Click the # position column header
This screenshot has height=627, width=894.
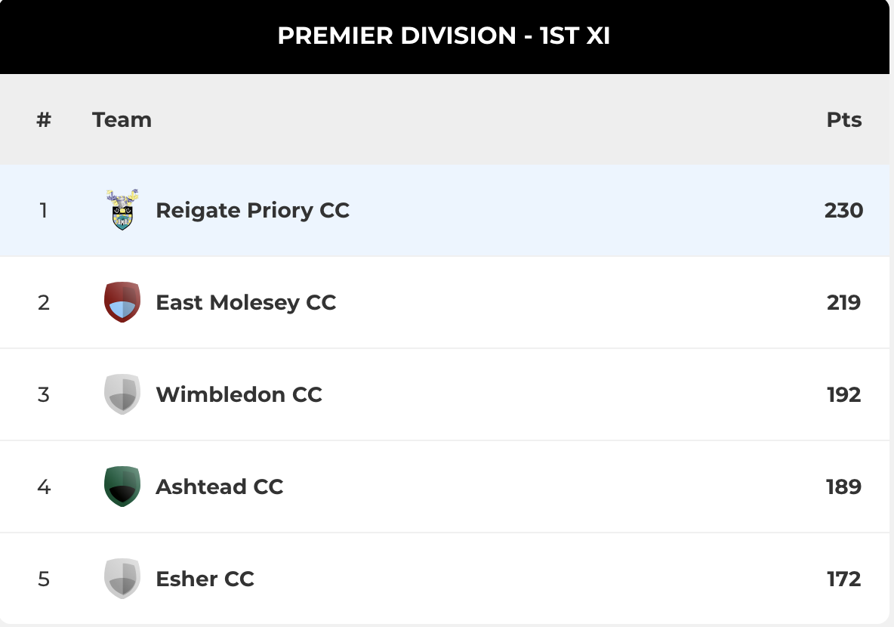[x=44, y=120]
